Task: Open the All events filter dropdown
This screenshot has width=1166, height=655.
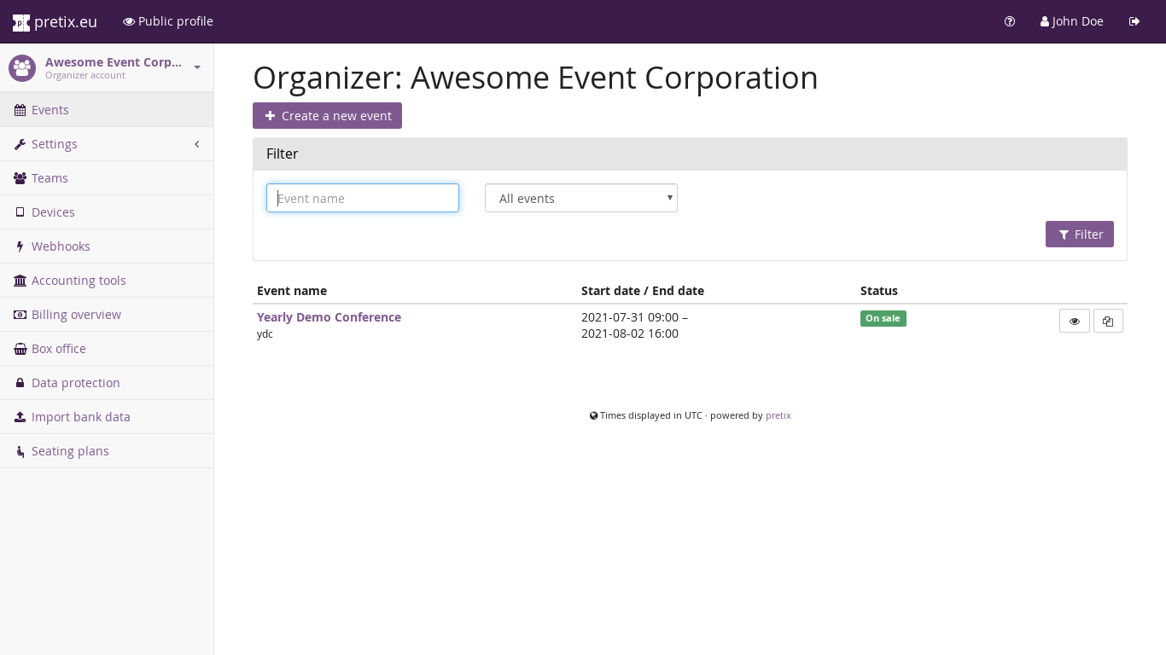Action: (x=580, y=199)
